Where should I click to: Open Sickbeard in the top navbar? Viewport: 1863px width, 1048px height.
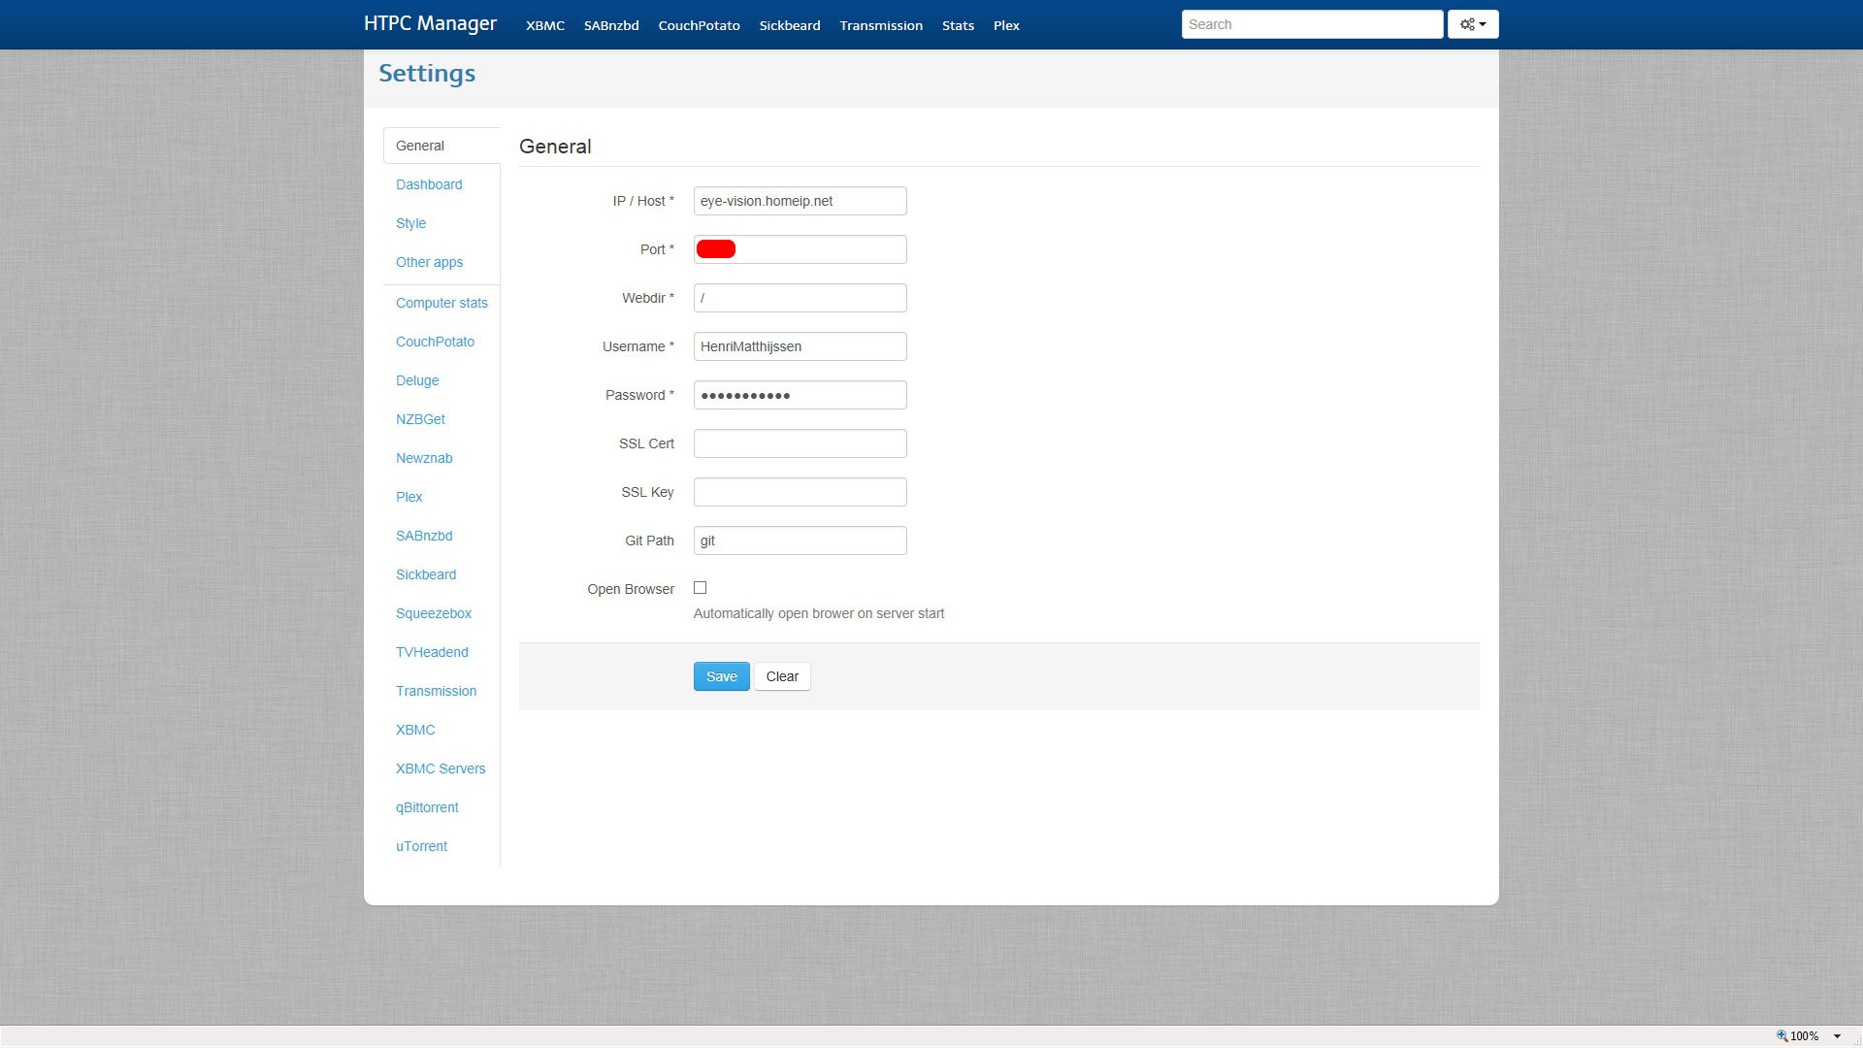pyautogui.click(x=790, y=25)
